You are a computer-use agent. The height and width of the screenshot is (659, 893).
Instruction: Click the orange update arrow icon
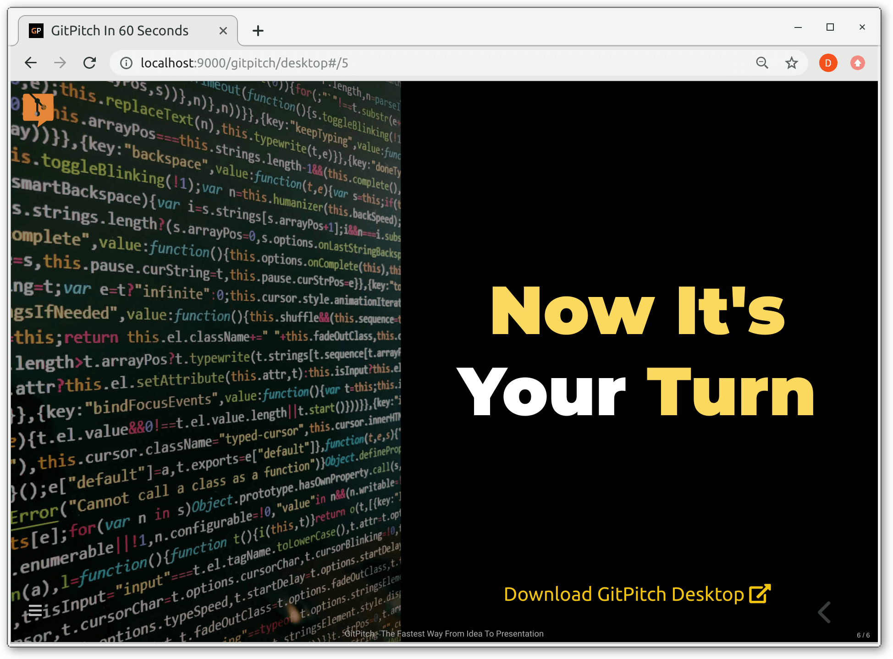[x=858, y=63]
